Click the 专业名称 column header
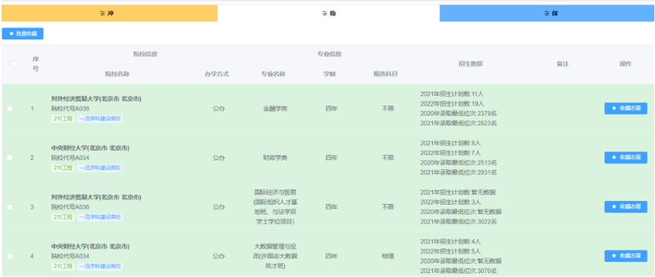The image size is (655, 277). tap(274, 74)
